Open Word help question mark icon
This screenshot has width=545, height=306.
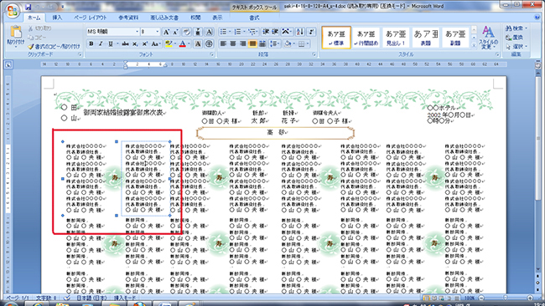[x=537, y=17]
